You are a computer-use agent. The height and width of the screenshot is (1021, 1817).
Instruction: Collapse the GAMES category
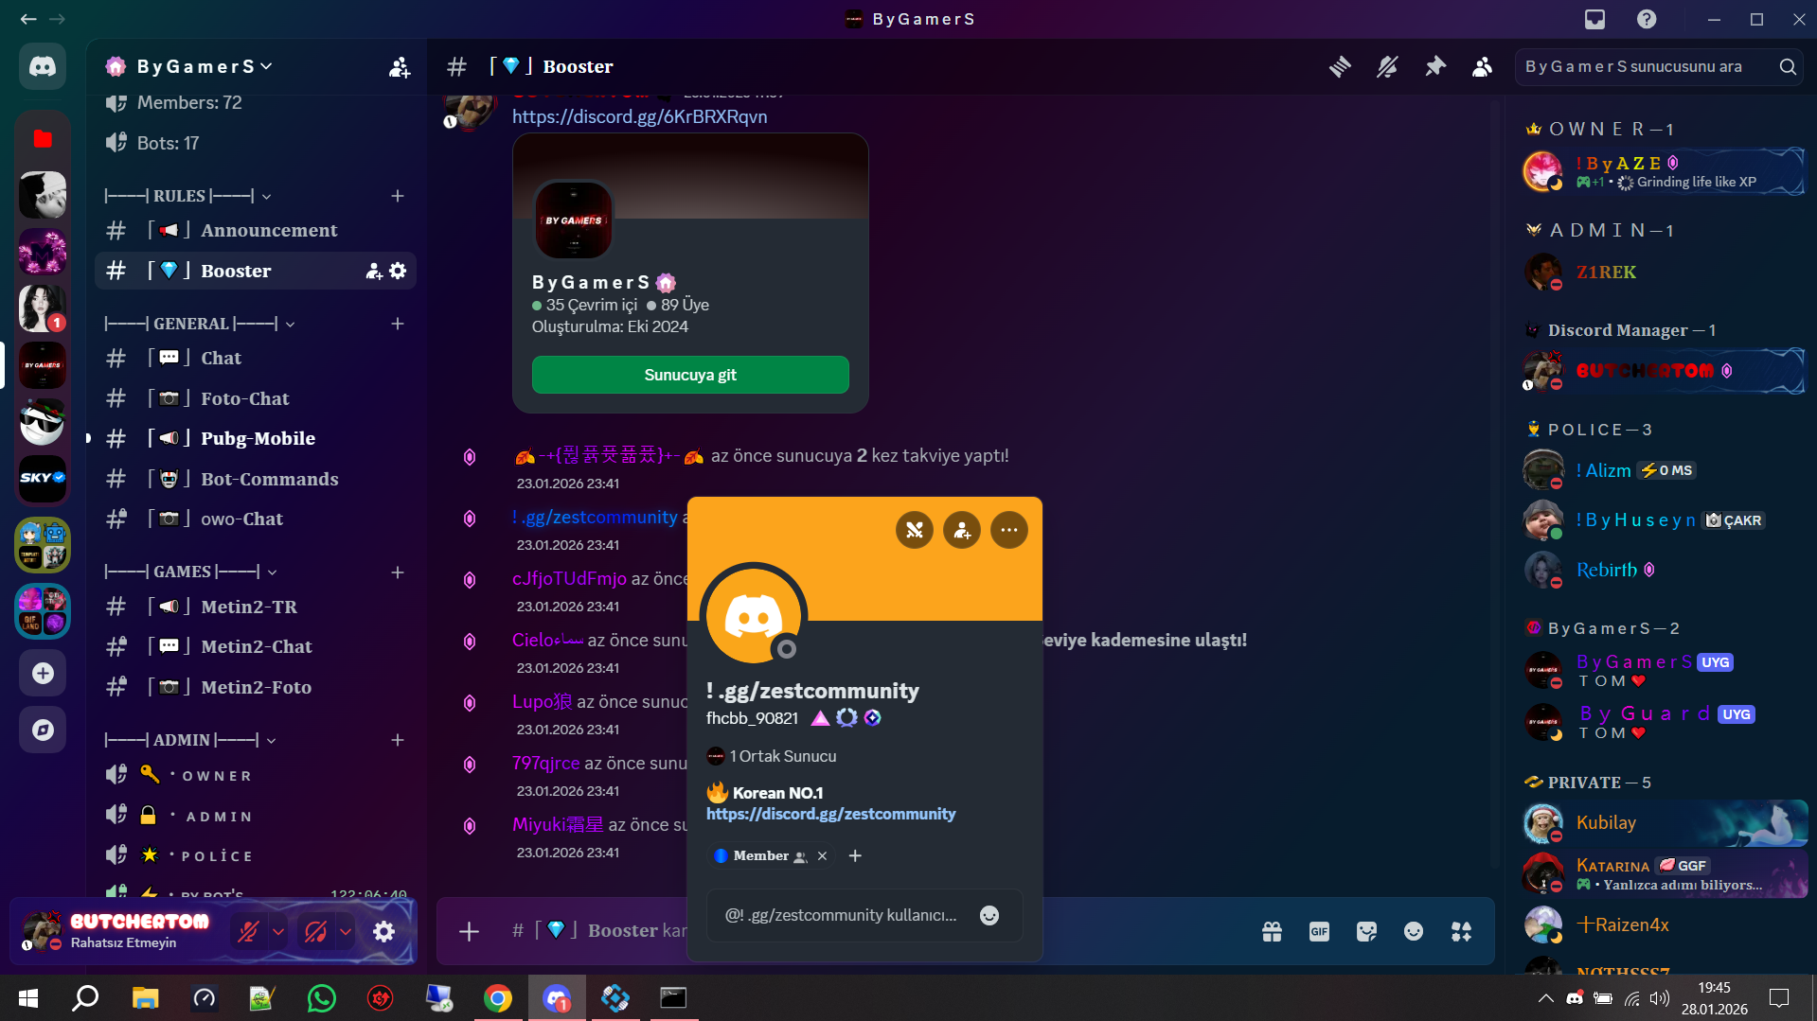point(190,572)
